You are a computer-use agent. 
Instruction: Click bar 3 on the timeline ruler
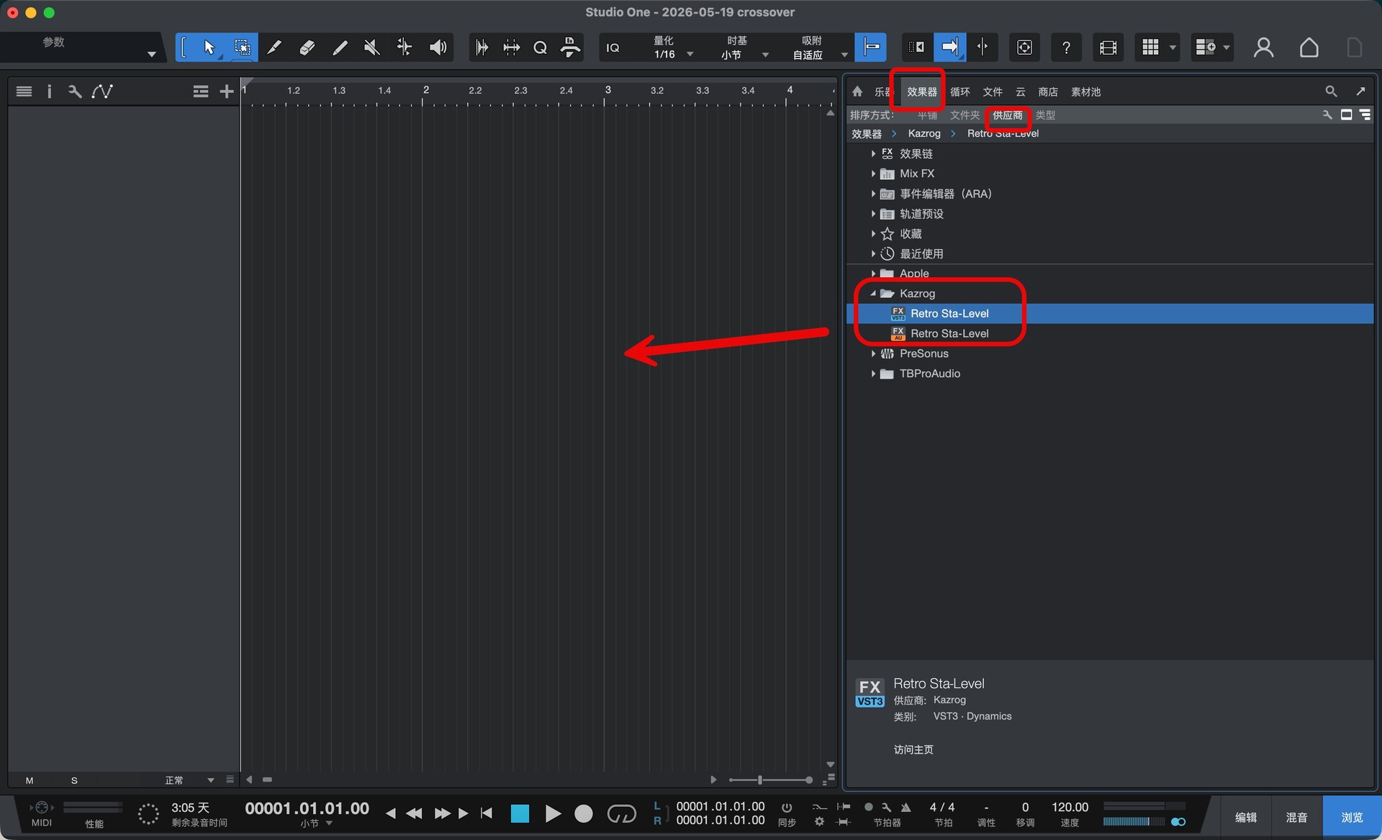[x=608, y=90]
